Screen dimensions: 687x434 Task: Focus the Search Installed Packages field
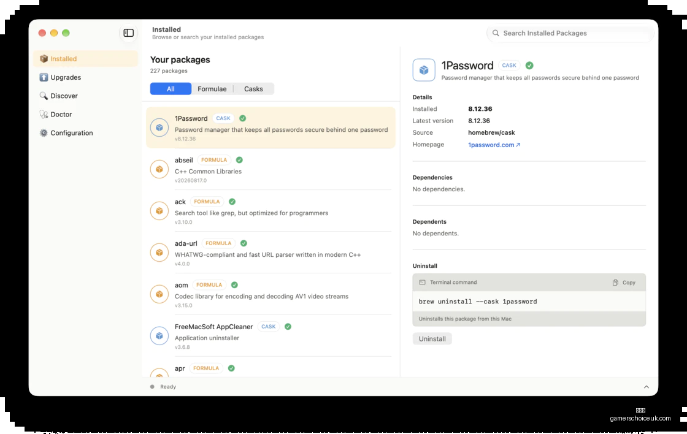(570, 33)
